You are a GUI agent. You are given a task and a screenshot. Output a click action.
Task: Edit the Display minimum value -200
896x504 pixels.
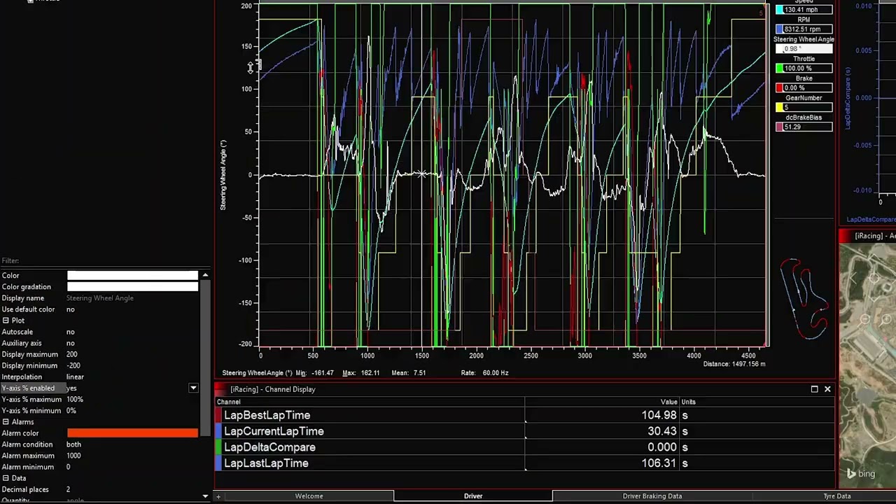click(x=73, y=365)
